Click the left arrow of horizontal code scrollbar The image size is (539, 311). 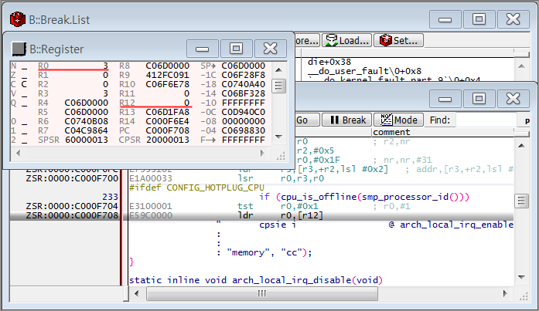(136, 294)
